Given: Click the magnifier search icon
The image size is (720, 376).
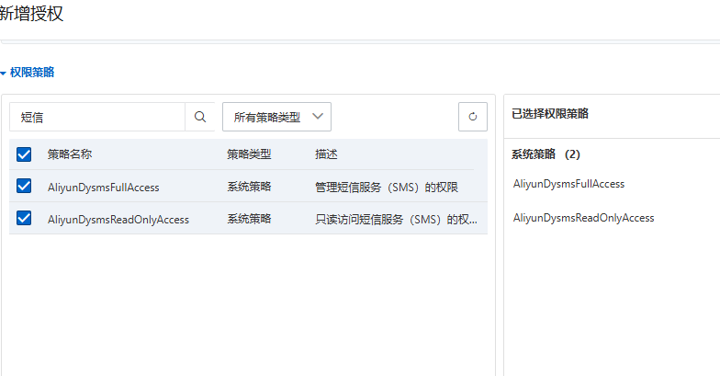Looking at the screenshot, I should (199, 117).
